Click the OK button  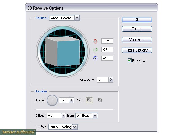point(137,20)
